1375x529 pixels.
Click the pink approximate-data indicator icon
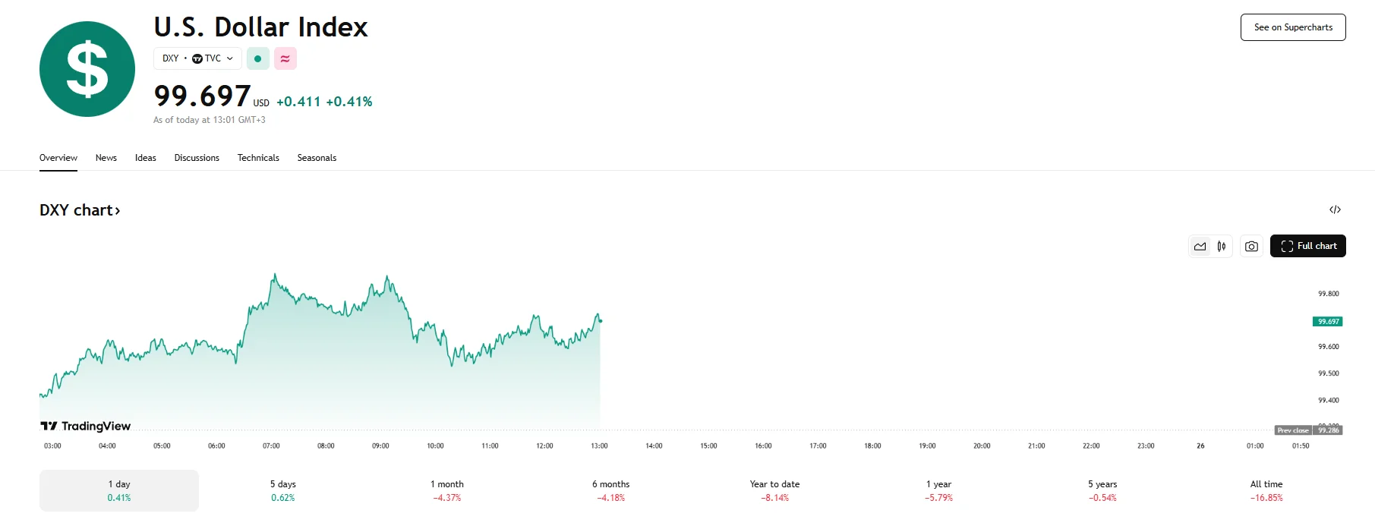point(285,58)
